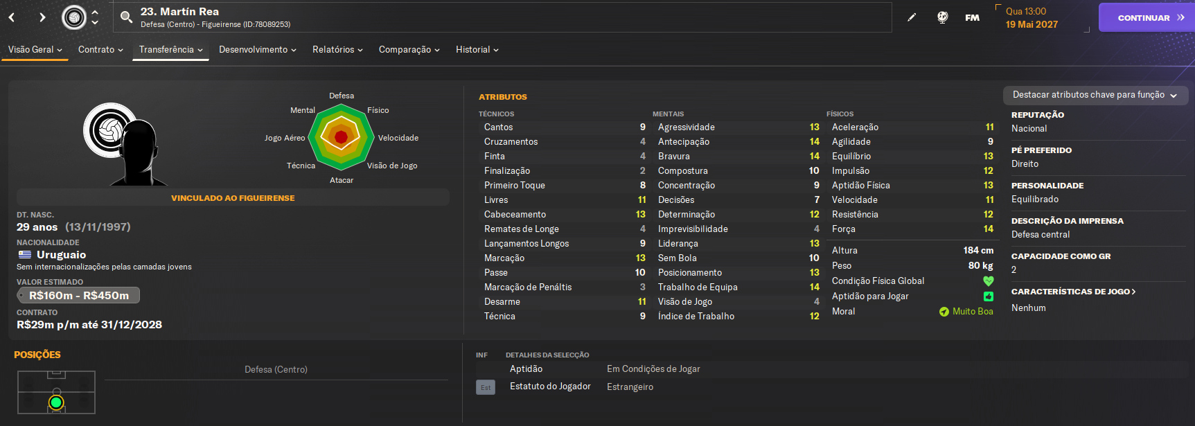Go forward with the right arrow
The width and height of the screenshot is (1195, 426).
coord(42,17)
